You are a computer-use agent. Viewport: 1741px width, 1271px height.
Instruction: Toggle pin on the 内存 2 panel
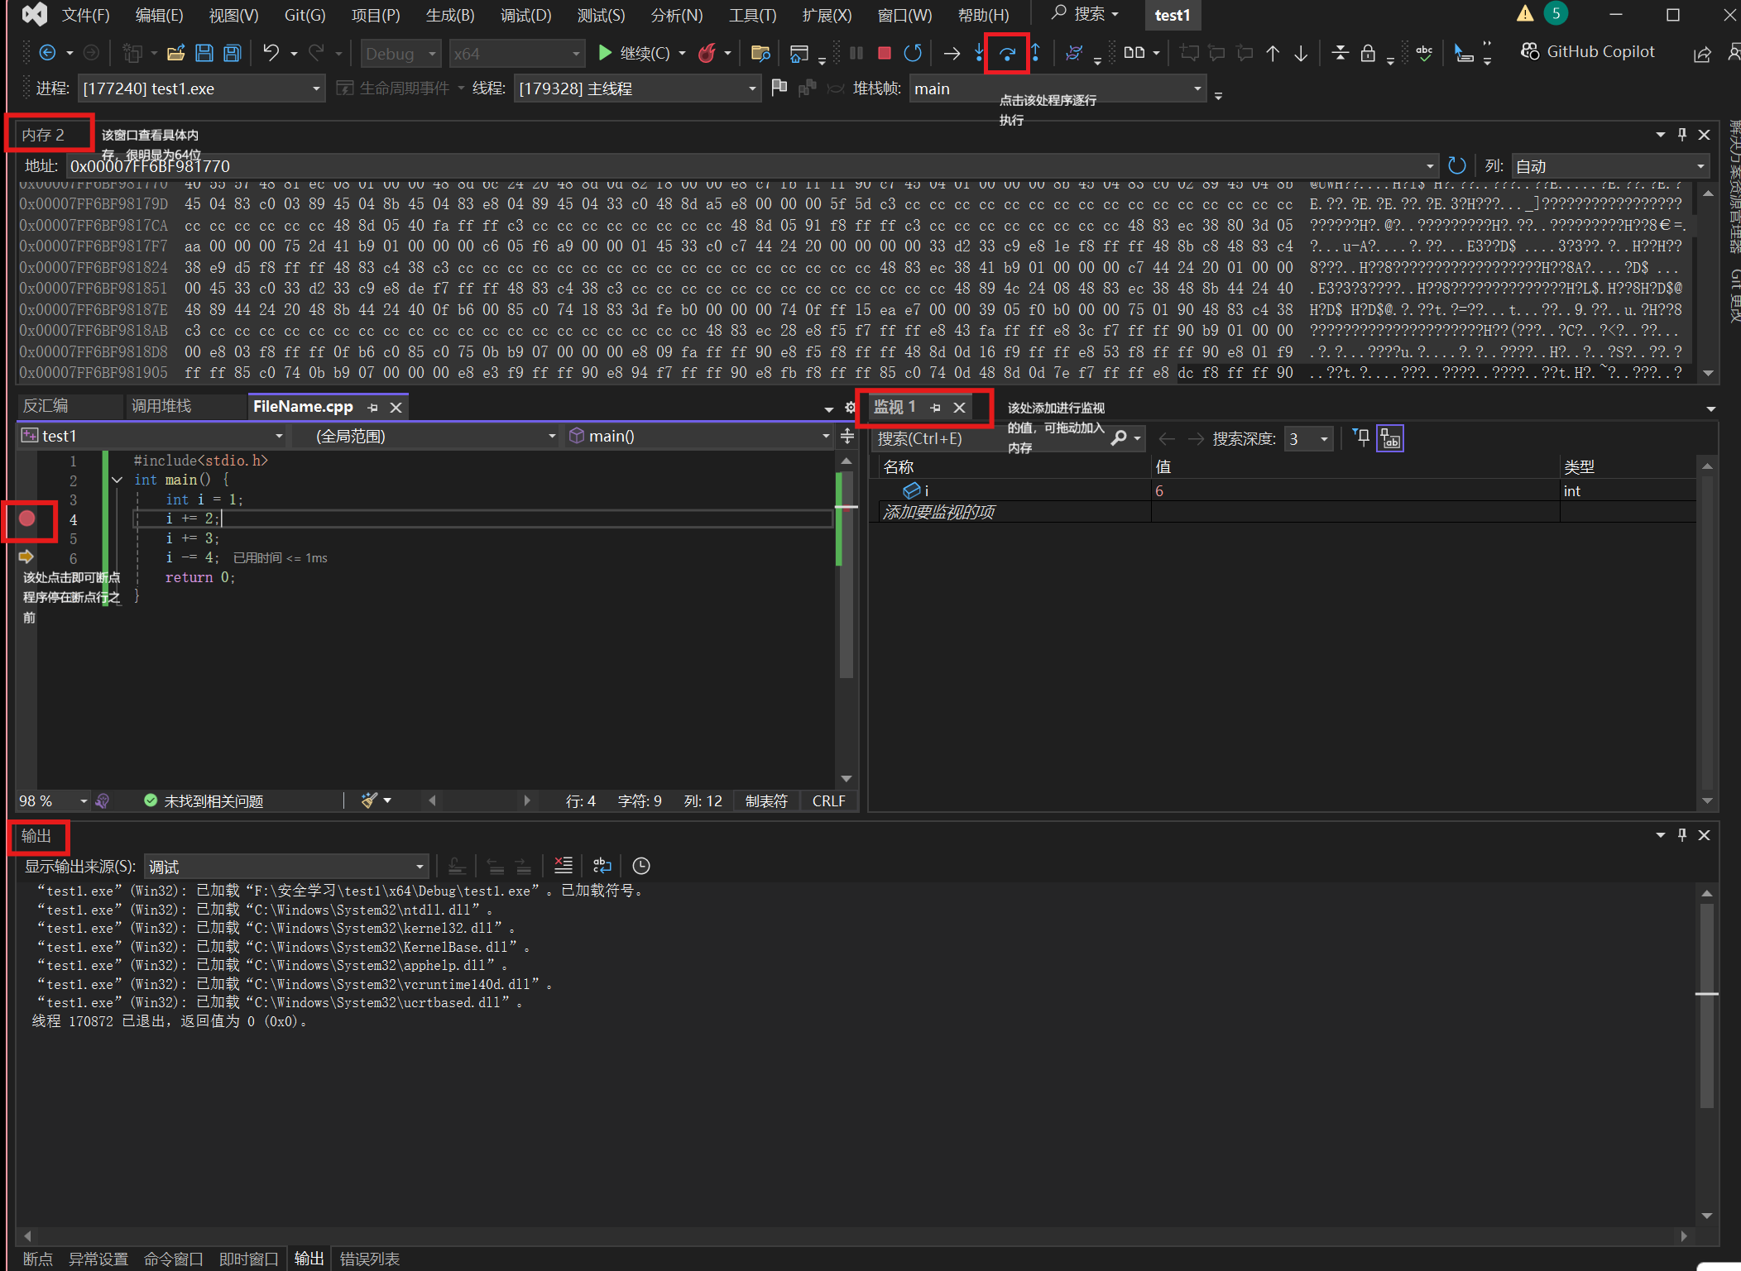pos(1681,135)
